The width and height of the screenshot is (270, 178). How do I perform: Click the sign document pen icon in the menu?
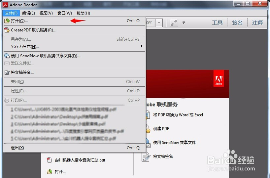click(7, 72)
